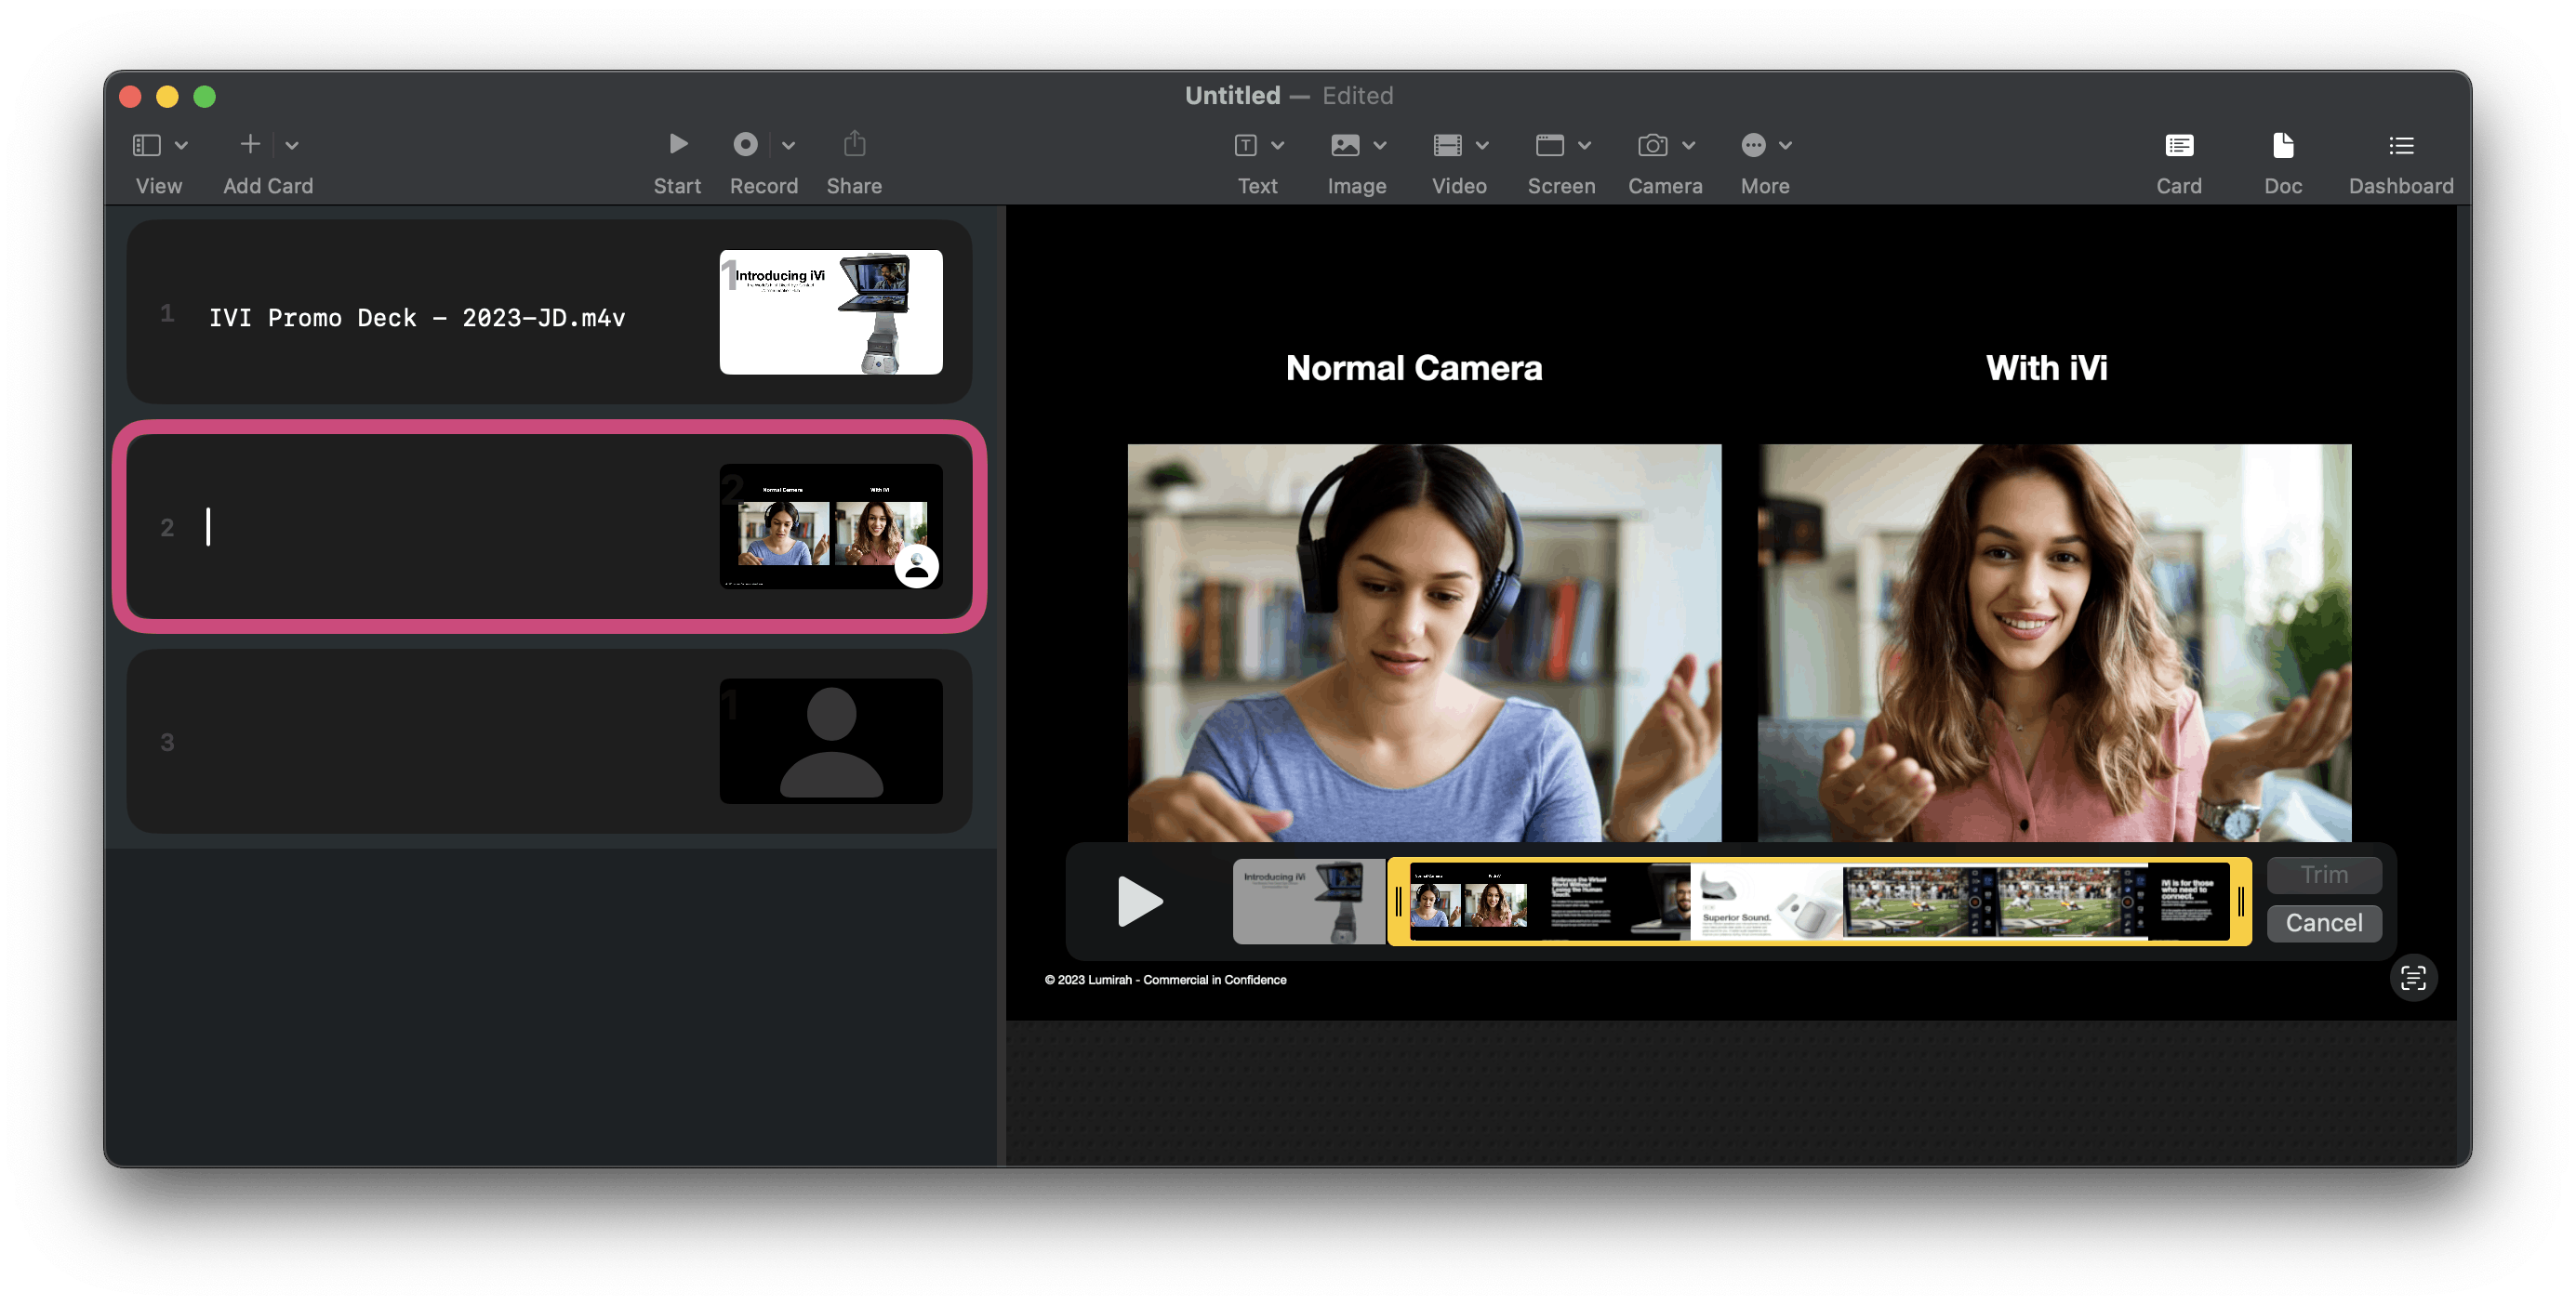Expand the Text dropdown arrow
Screen dimensions: 2576x1305
(x=1278, y=146)
